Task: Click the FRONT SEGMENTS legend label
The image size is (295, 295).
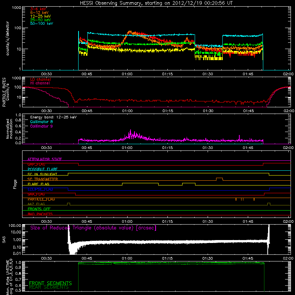Action: pyautogui.click(x=51, y=283)
